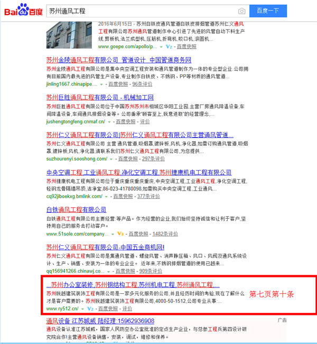Open 苏州仁义通风工程有限公司-中国五金商机网 title
This screenshot has height=344, width=317.
click(x=105, y=247)
